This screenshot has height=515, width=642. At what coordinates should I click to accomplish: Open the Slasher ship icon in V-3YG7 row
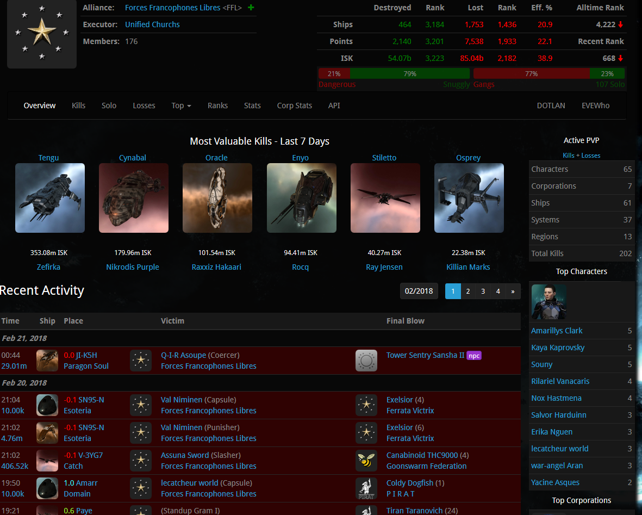[x=47, y=461]
